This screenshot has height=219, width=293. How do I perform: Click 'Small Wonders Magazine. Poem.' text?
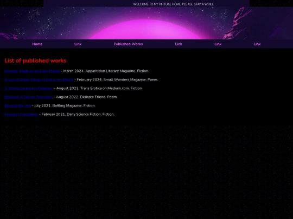(131, 79)
